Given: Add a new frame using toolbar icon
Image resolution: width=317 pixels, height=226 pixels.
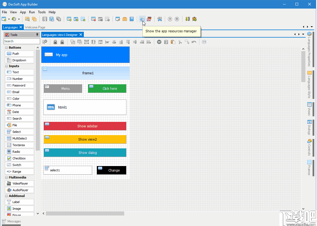Looking at the screenshot, I should pyautogui.click(x=83, y=19).
